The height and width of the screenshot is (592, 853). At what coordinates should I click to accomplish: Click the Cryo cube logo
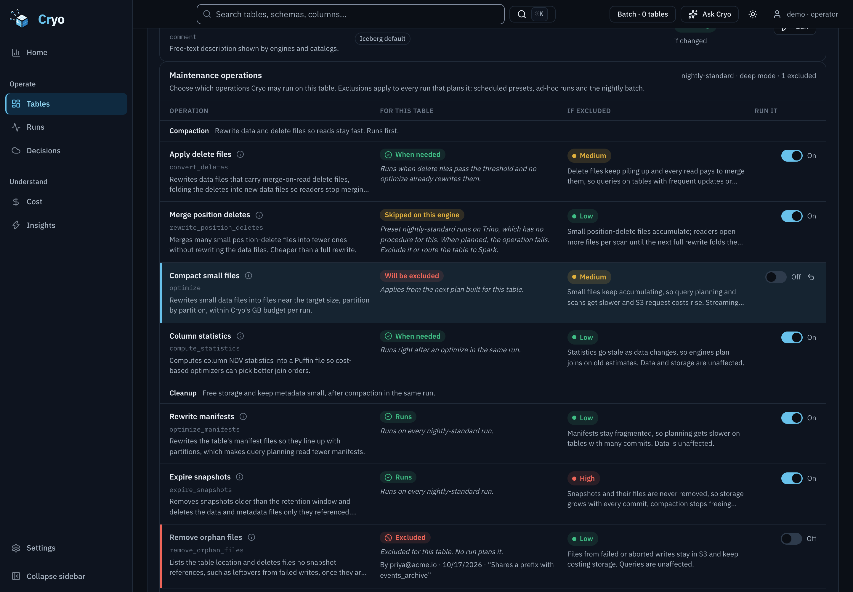19,19
